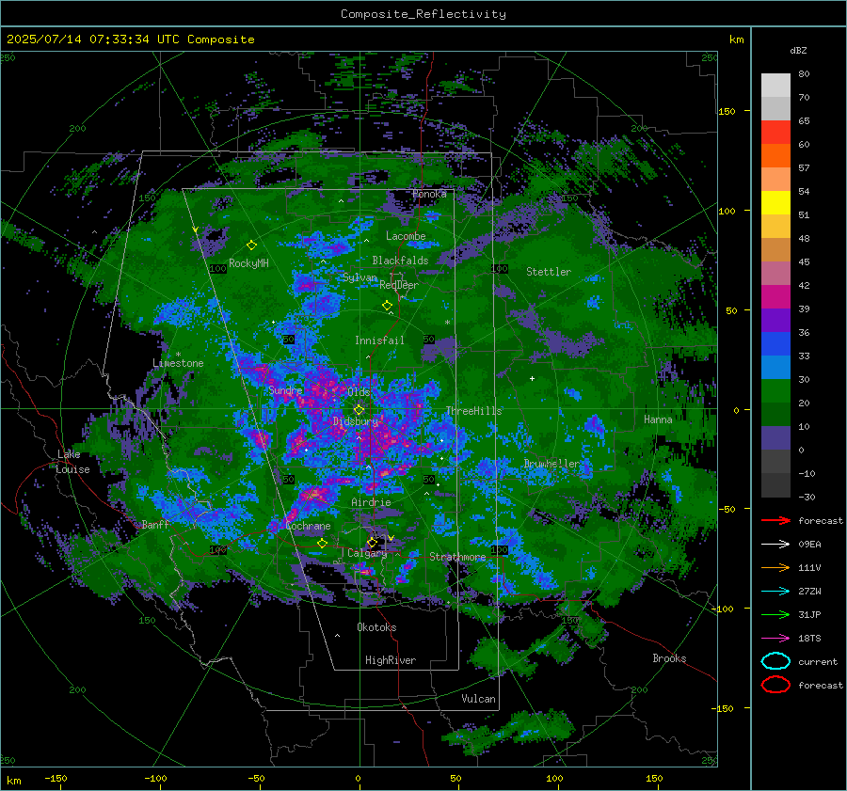This screenshot has height=791, width=847.
Task: Select the purple 36-39 dBZ swatch
Action: point(775,321)
